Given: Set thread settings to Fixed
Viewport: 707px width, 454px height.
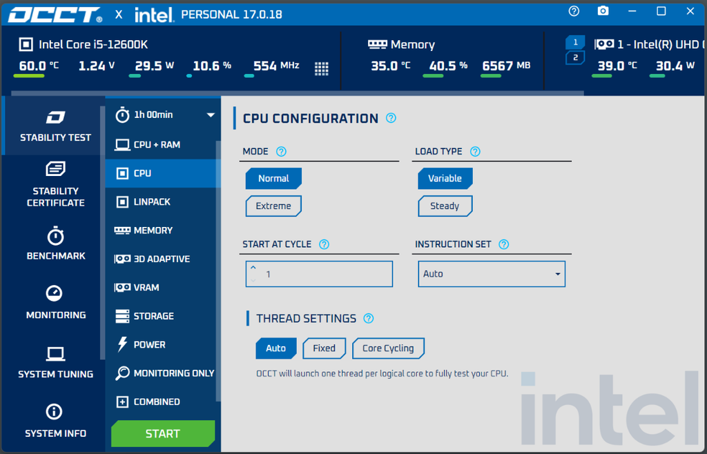Looking at the screenshot, I should [x=325, y=348].
